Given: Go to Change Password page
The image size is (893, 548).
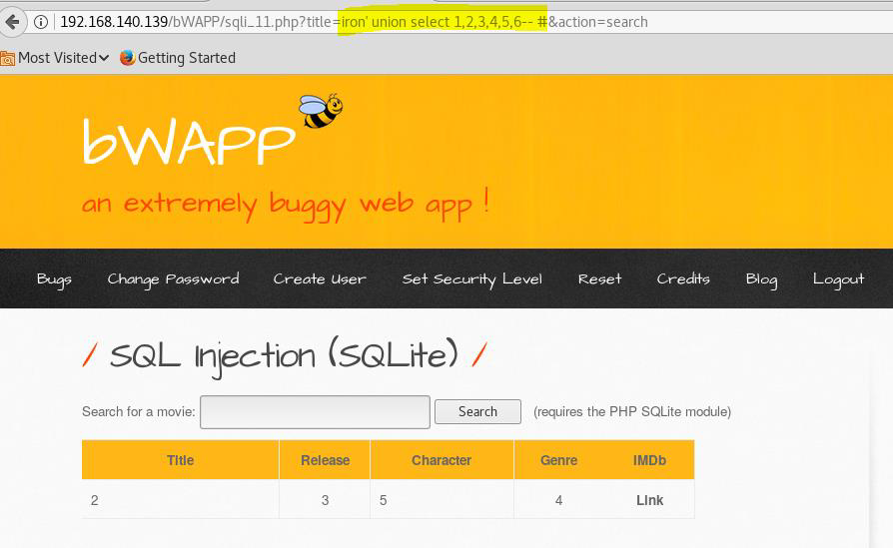Looking at the screenshot, I should pos(173,279).
